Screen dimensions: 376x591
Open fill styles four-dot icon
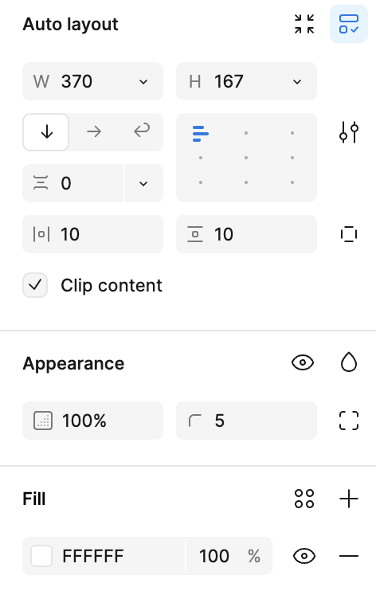click(304, 499)
